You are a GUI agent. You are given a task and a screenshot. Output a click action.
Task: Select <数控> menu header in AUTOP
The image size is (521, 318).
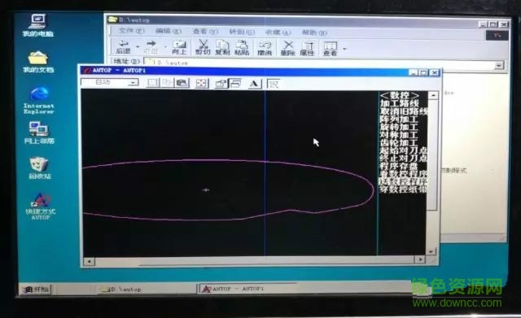pyautogui.click(x=400, y=95)
